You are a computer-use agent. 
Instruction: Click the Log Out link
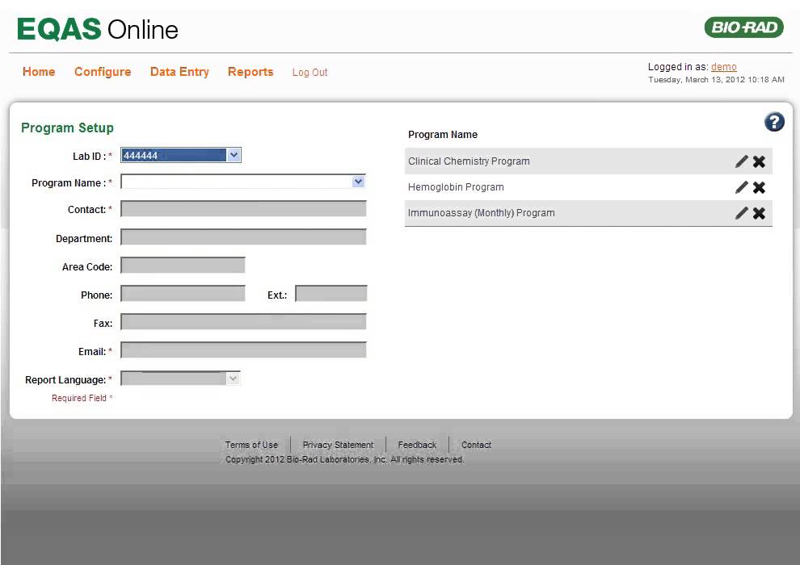309,73
